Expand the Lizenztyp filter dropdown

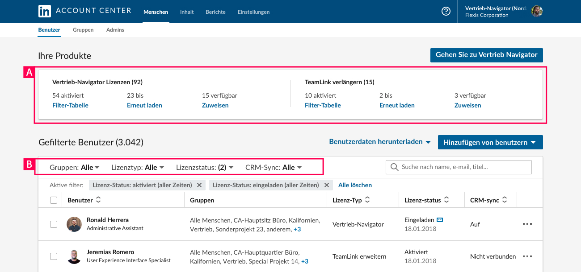[138, 167]
